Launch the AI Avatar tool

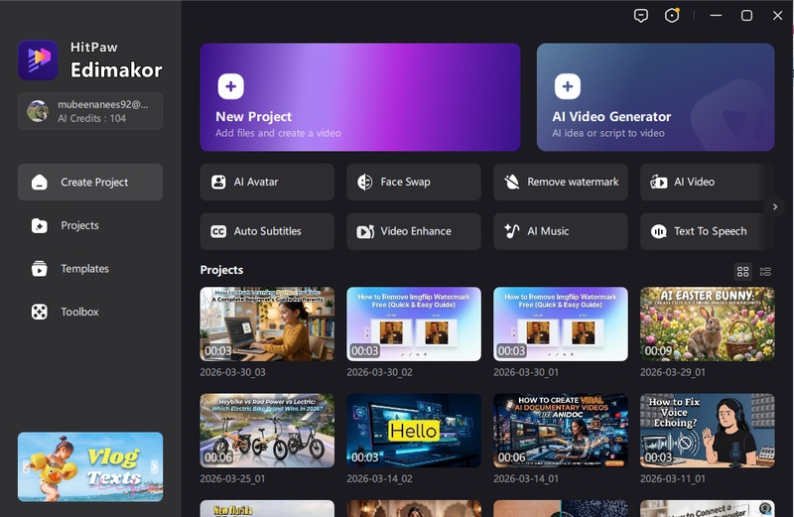(x=267, y=182)
